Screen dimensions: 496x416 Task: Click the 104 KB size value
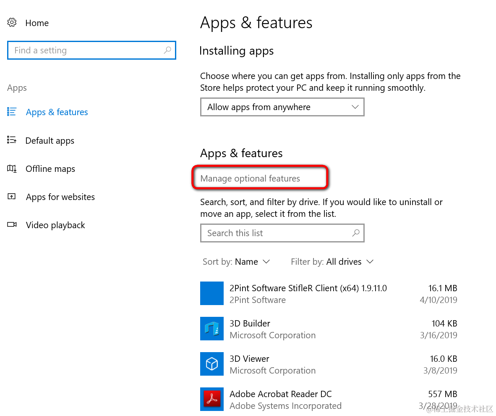pyautogui.click(x=444, y=324)
